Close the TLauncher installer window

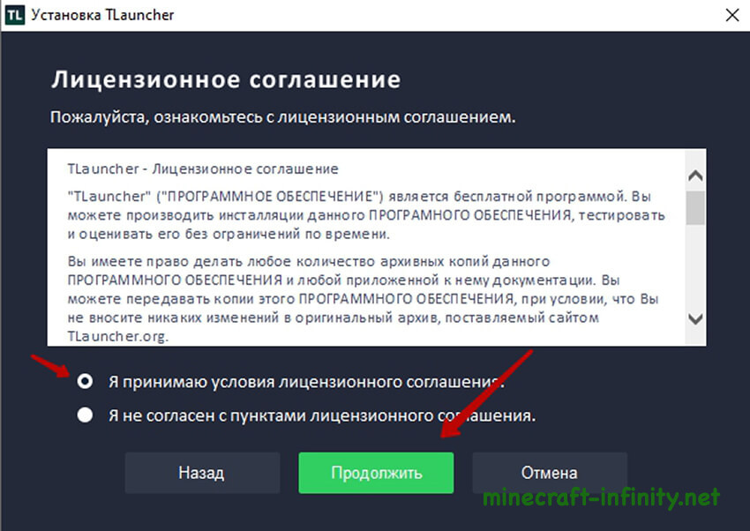pos(731,15)
